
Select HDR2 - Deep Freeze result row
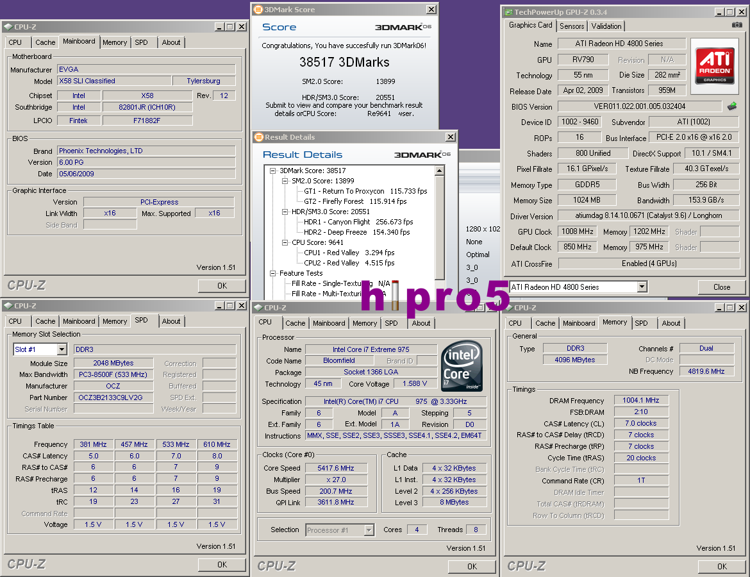point(357,233)
